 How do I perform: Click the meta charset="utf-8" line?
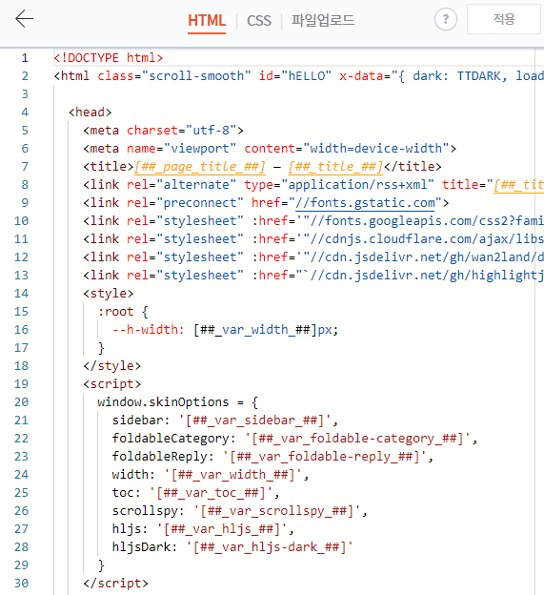(x=163, y=131)
